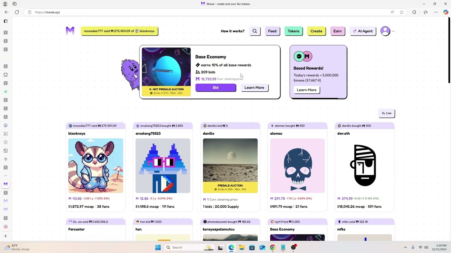Click Learn More for Base Economy
Viewport: 451px width, 253px height.
pyautogui.click(x=254, y=87)
